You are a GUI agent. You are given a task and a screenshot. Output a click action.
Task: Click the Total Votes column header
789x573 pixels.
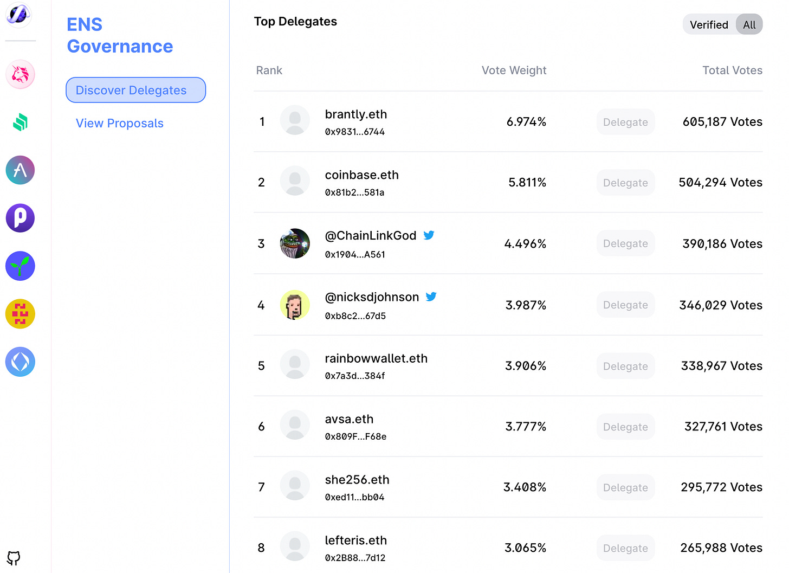732,70
